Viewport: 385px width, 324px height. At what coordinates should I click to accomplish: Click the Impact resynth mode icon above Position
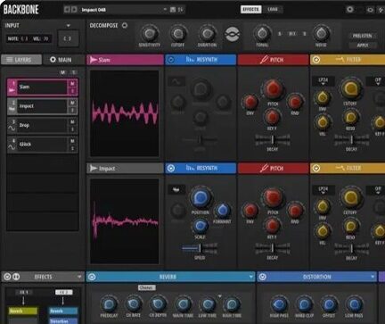[x=176, y=189]
